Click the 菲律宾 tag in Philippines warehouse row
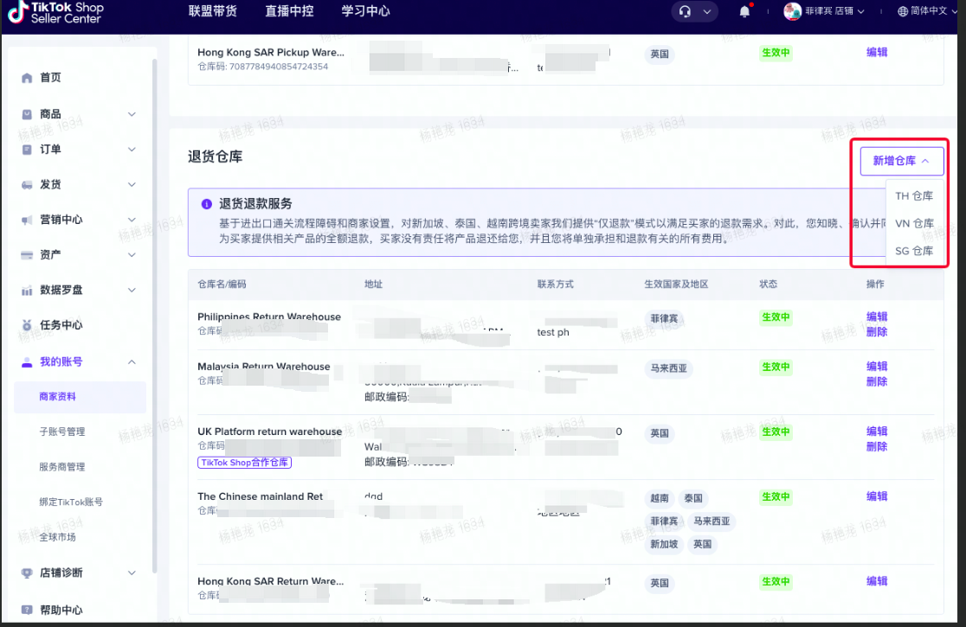 (x=664, y=319)
